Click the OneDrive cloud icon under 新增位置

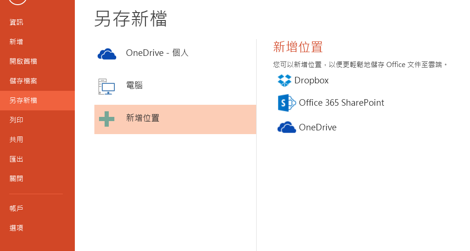pyautogui.click(x=286, y=127)
